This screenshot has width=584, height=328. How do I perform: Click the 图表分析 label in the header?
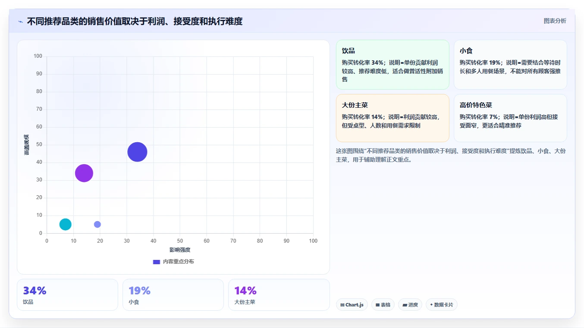pyautogui.click(x=555, y=21)
